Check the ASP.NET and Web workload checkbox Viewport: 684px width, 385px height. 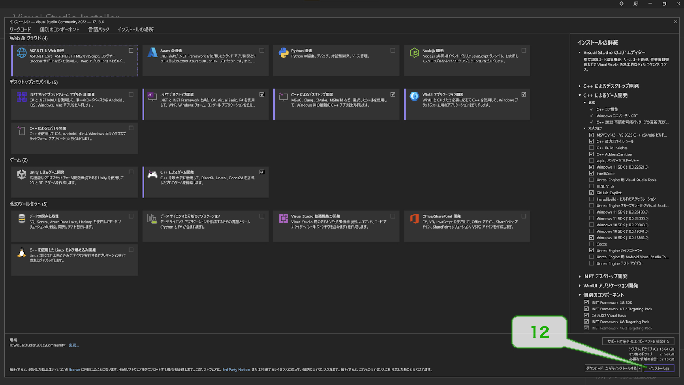coord(131,51)
